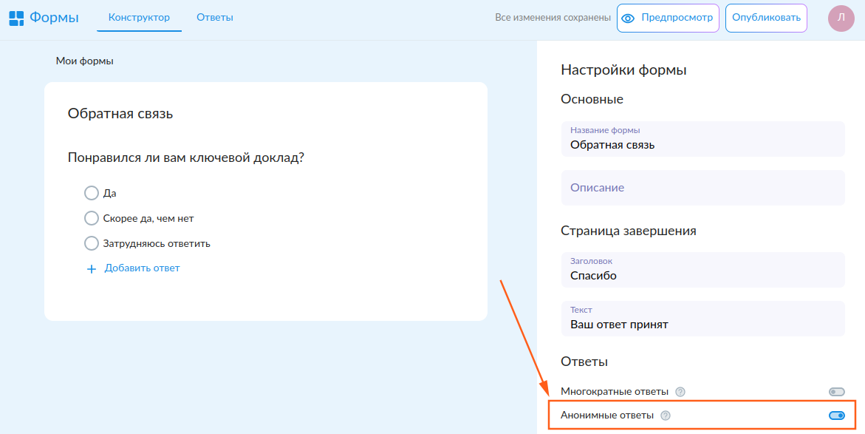The image size is (865, 434).
Task: Go to Мои формы
Action: point(84,61)
